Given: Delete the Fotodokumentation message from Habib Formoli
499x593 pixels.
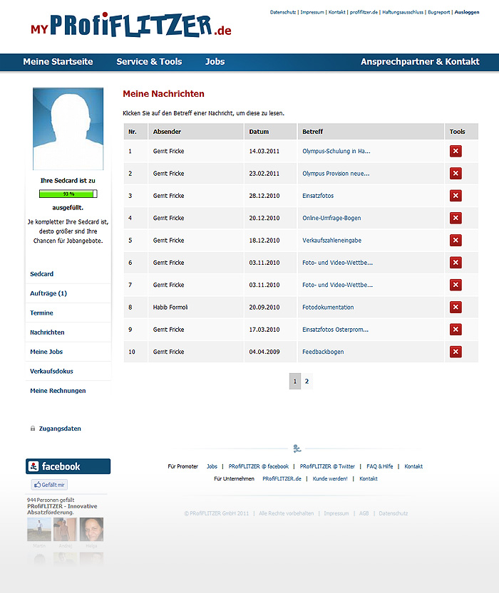Looking at the screenshot, I should coord(456,308).
